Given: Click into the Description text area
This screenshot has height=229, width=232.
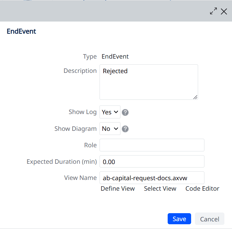Looking at the screenshot, I should [x=149, y=82].
